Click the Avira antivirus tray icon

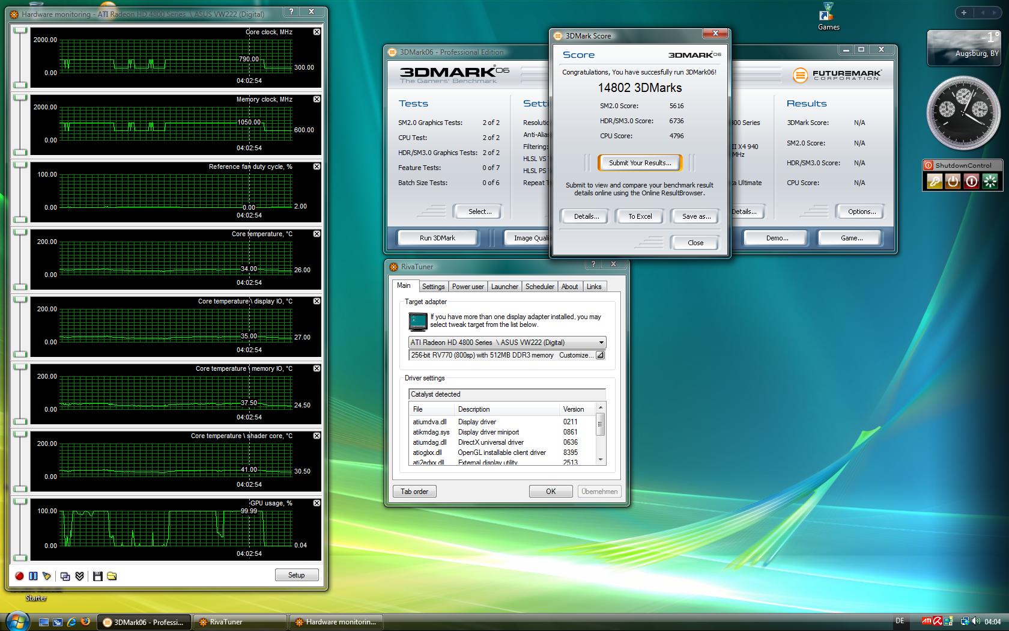click(x=938, y=621)
